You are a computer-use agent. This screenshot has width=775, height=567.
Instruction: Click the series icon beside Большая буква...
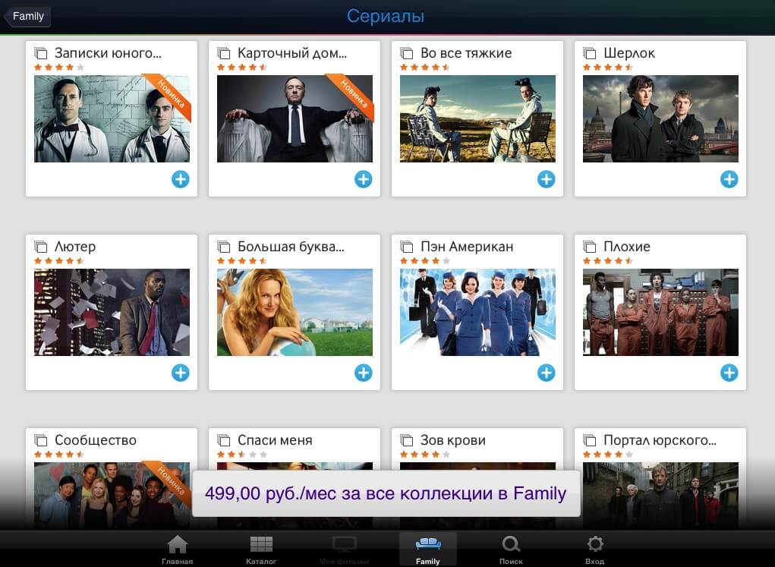(223, 246)
